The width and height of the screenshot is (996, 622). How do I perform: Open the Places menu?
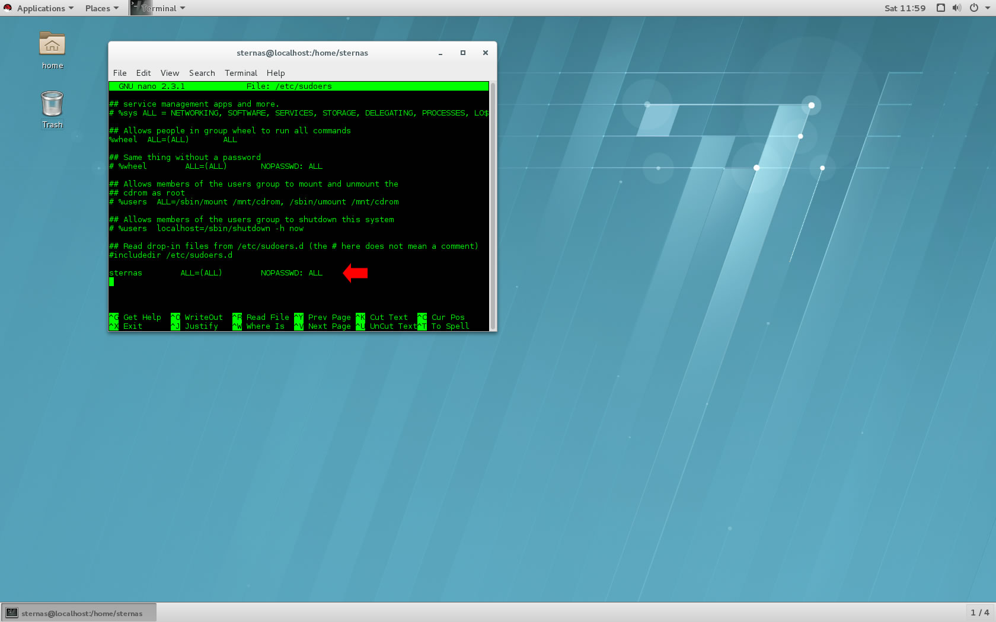101,8
